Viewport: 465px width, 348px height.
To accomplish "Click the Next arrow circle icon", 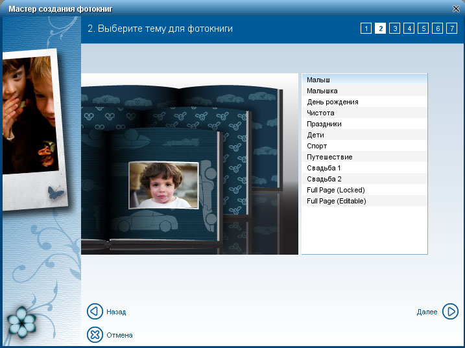I will coord(450,311).
